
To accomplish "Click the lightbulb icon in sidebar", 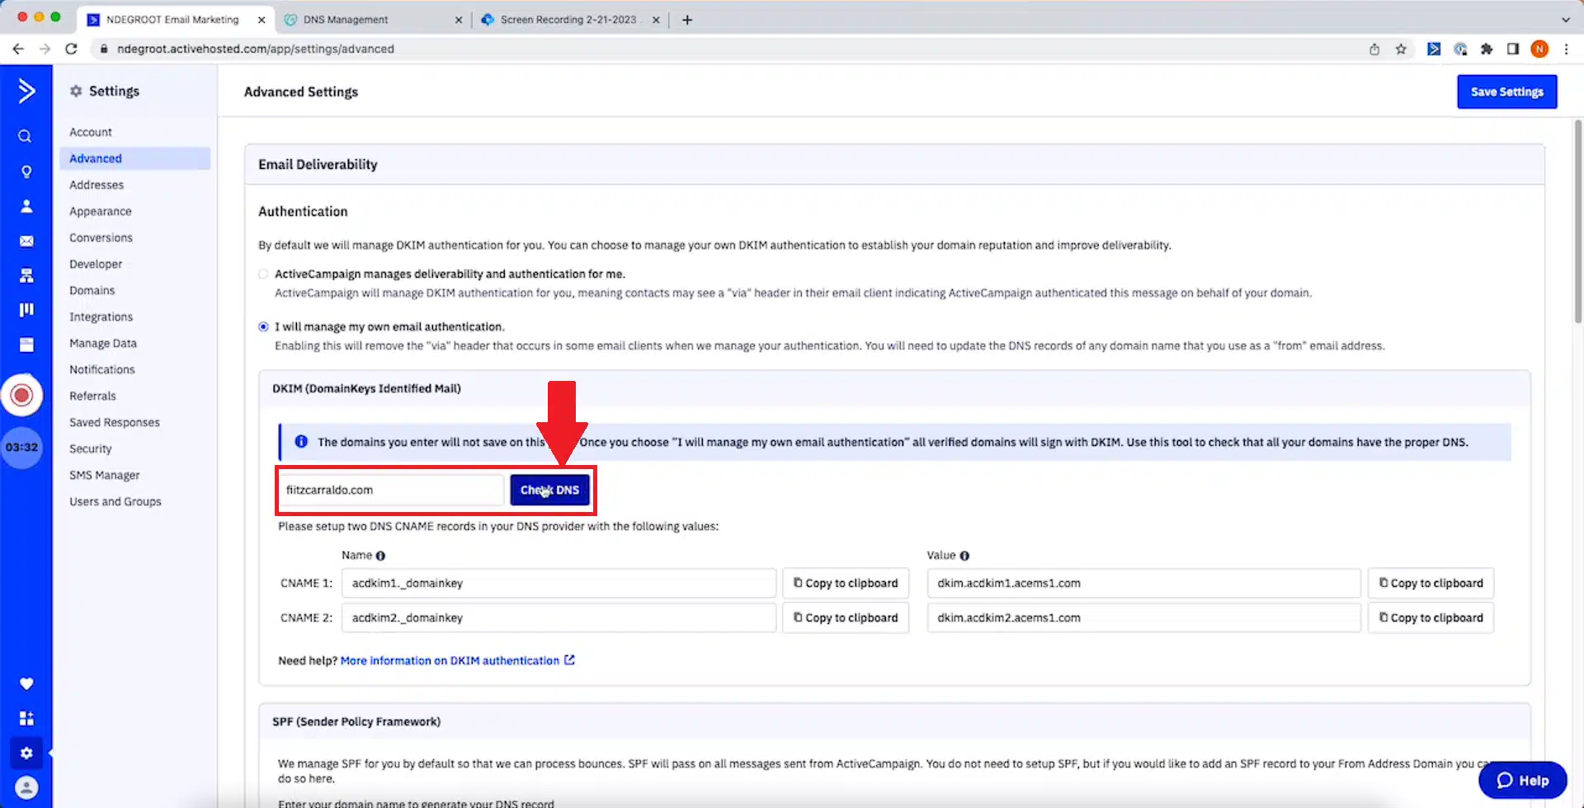I will 26,171.
